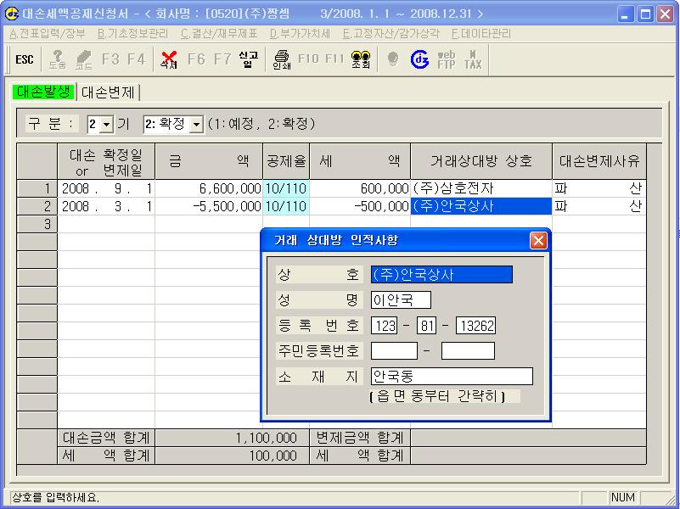This screenshot has height=509, width=680.
Task: Open the C.결산/재무제표 menu
Action: (219, 34)
